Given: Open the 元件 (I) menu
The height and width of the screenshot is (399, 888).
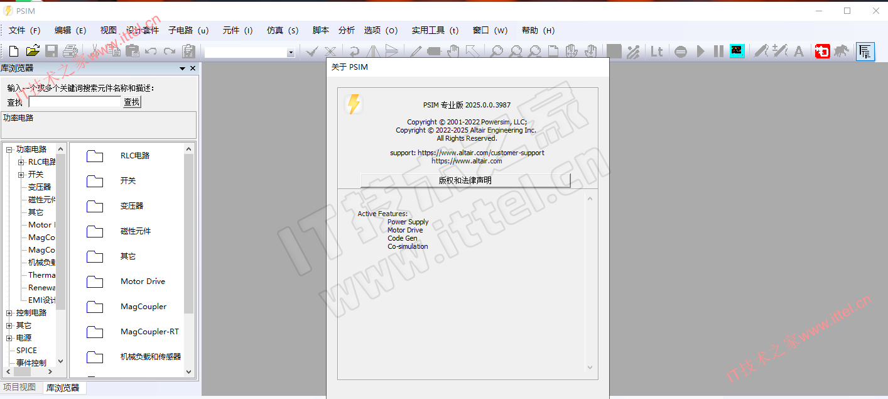Looking at the screenshot, I should pos(237,30).
